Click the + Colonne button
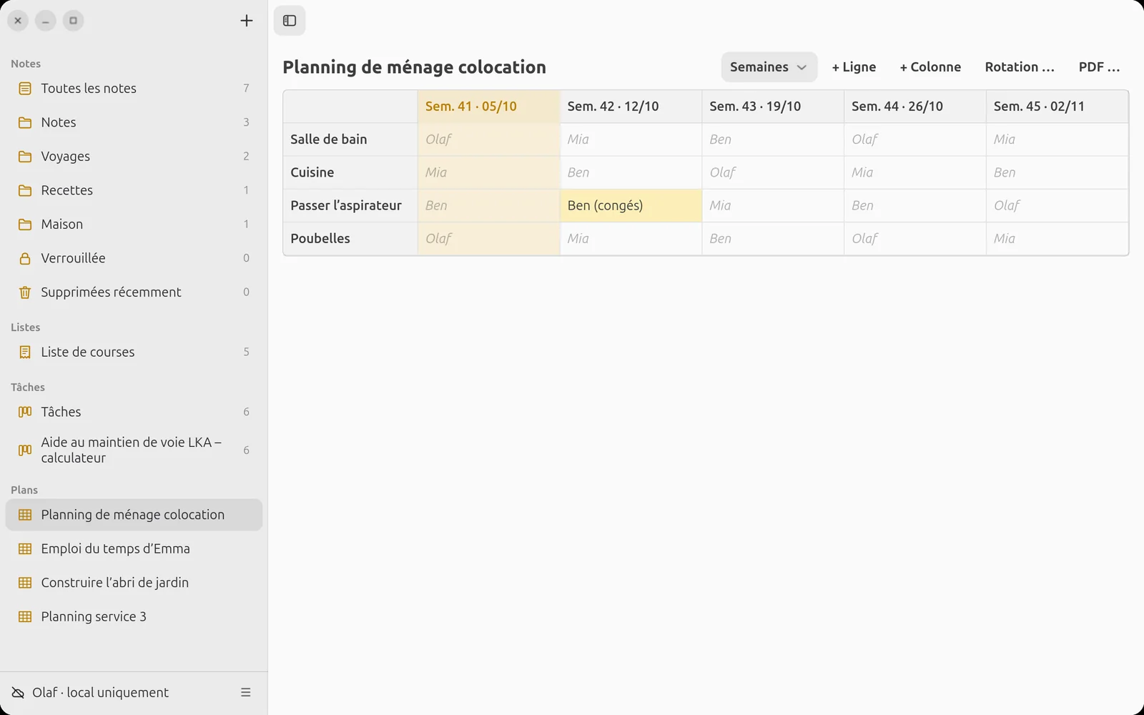The width and height of the screenshot is (1144, 715). pos(930,67)
